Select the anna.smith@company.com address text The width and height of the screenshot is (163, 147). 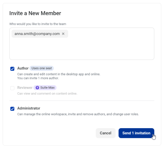(37, 34)
